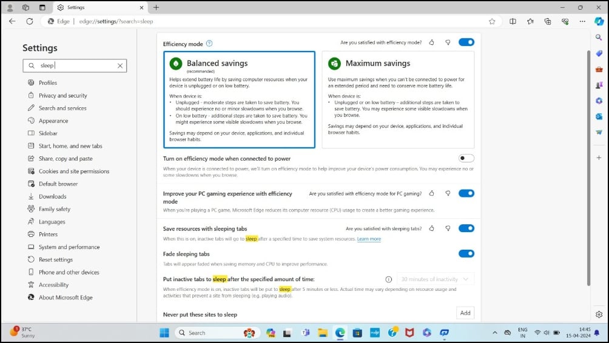Open the Tools briefcase sidebar icon
609x343 pixels.
point(599,69)
